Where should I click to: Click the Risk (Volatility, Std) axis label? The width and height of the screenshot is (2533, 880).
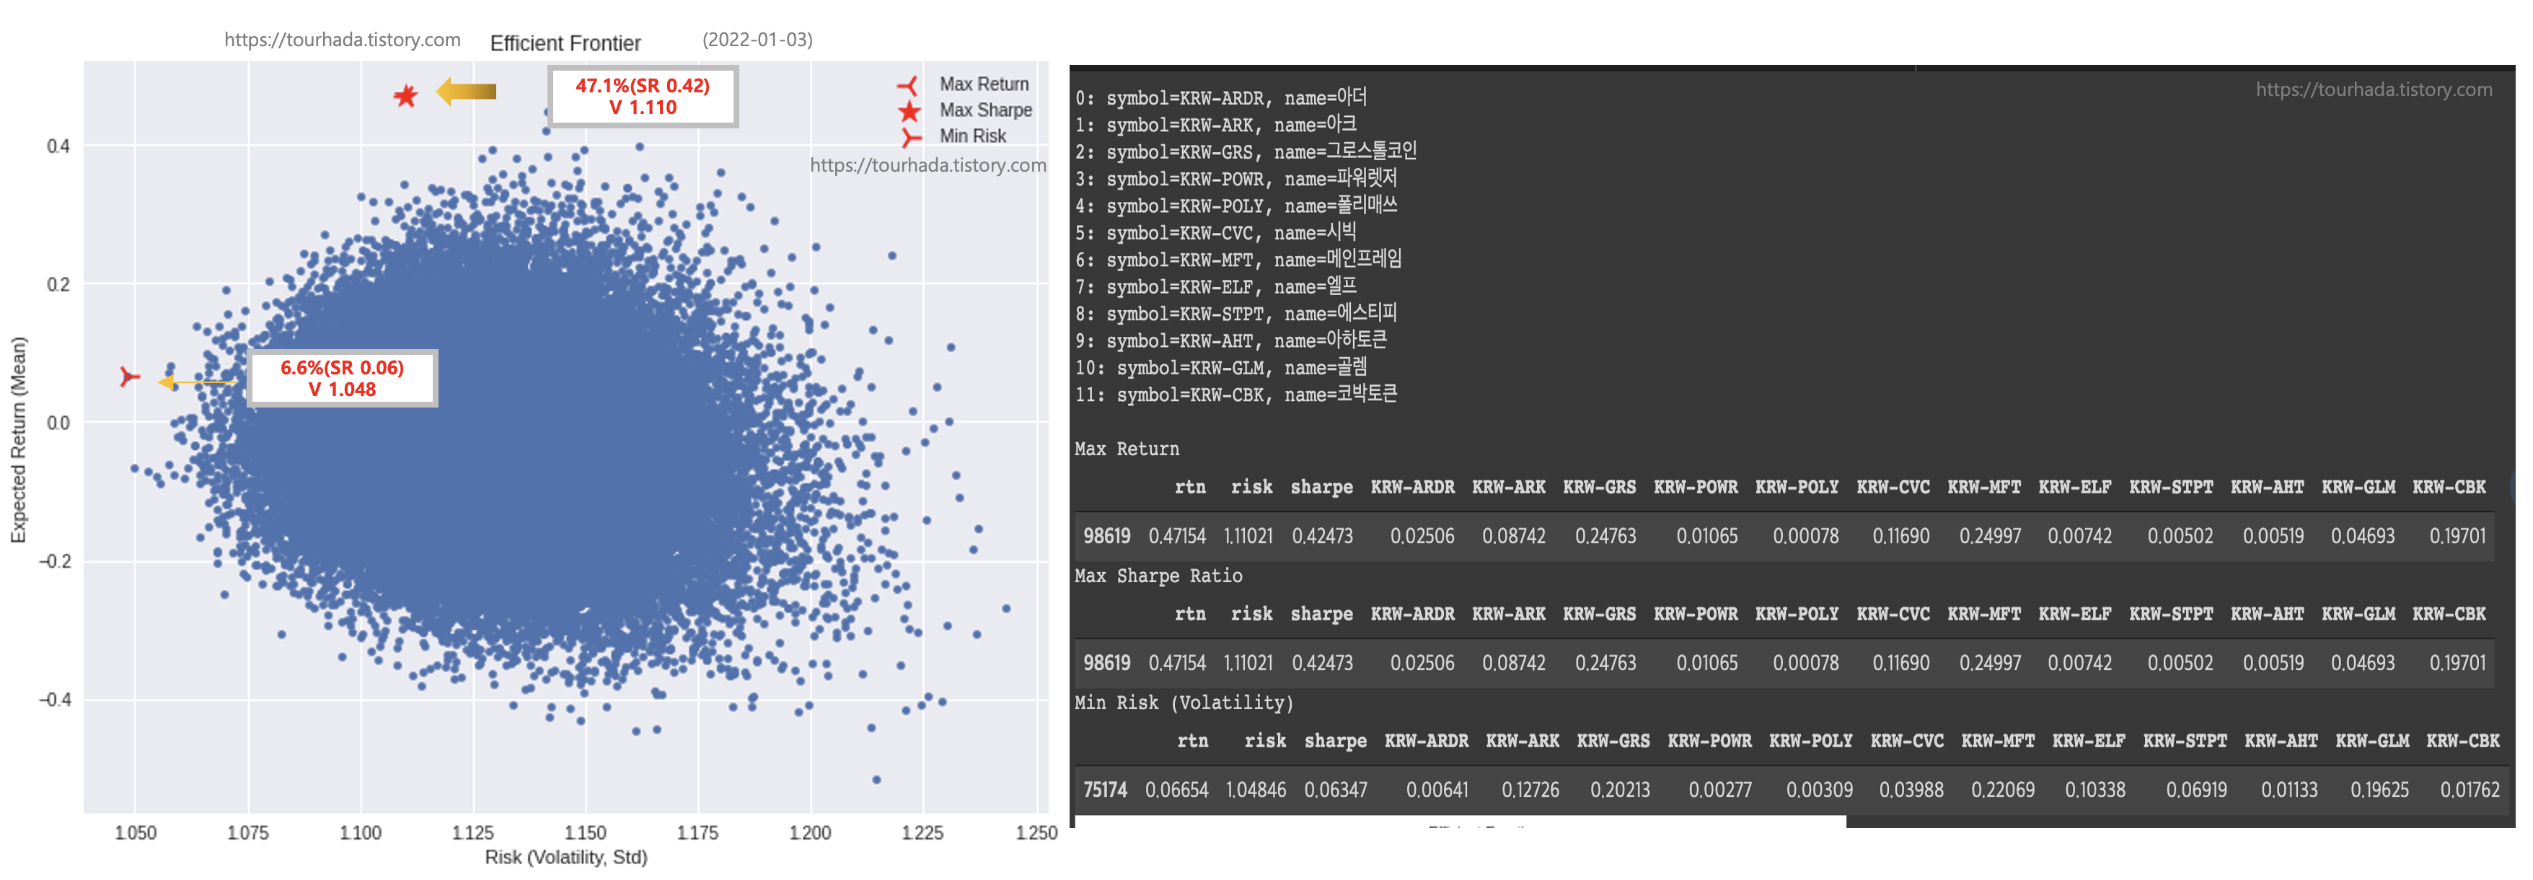[565, 858]
